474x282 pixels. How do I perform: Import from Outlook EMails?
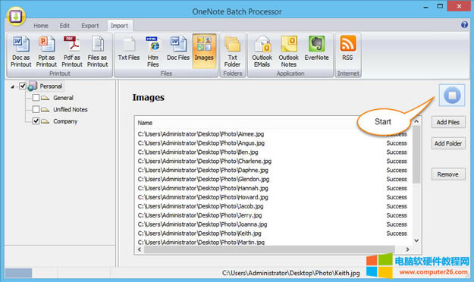click(x=262, y=52)
